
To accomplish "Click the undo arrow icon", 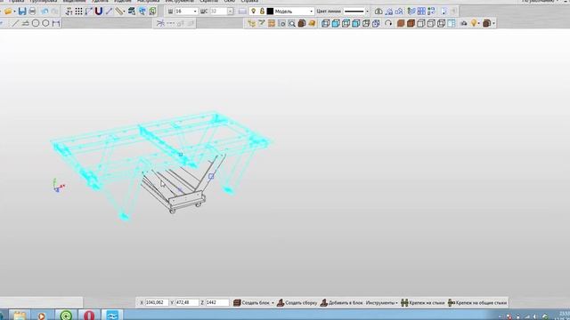I will coord(45,12).
